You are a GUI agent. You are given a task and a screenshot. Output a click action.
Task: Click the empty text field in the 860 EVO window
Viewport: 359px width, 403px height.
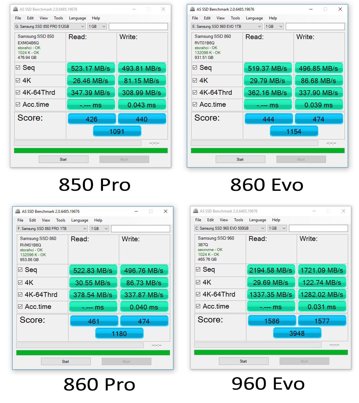pyautogui.click(x=315, y=27)
